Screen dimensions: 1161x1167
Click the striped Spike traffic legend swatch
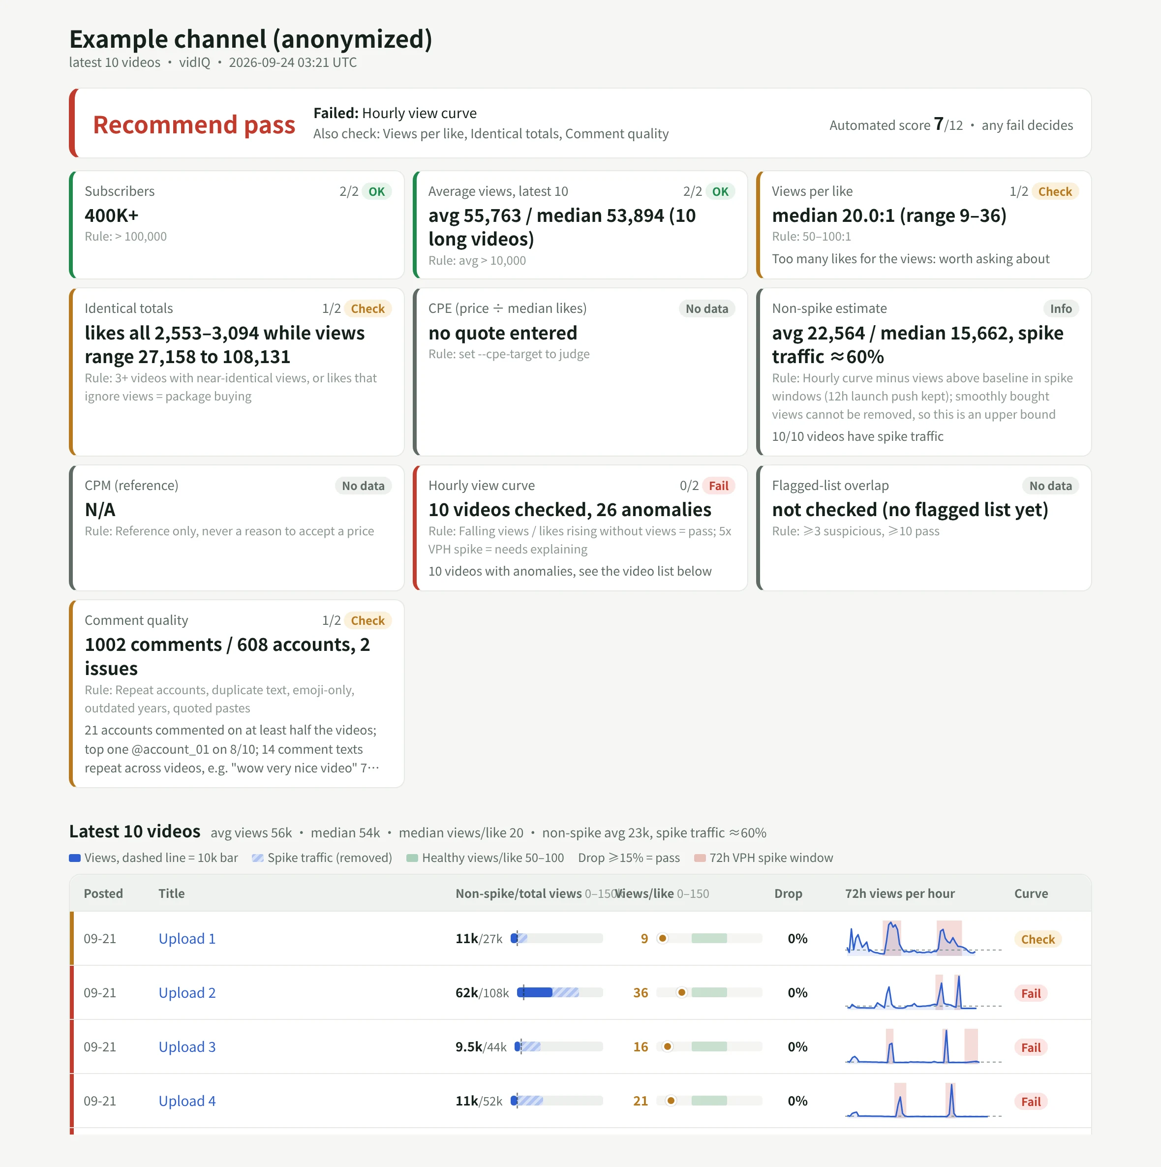(x=258, y=859)
